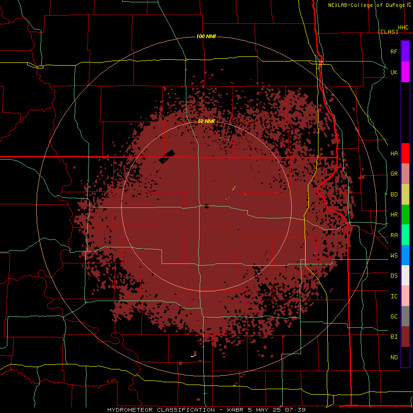This screenshot has height=413, width=413.
Task: Click the HA red legend swatch
Action: (405, 153)
